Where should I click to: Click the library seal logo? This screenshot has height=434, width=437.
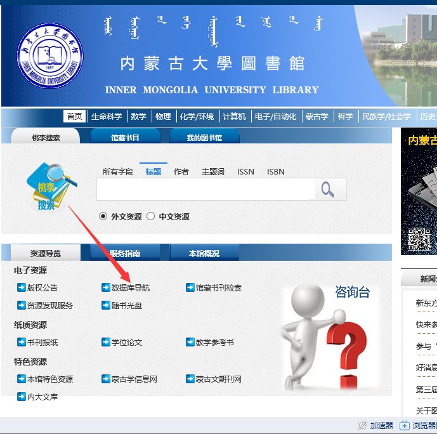tap(50, 55)
